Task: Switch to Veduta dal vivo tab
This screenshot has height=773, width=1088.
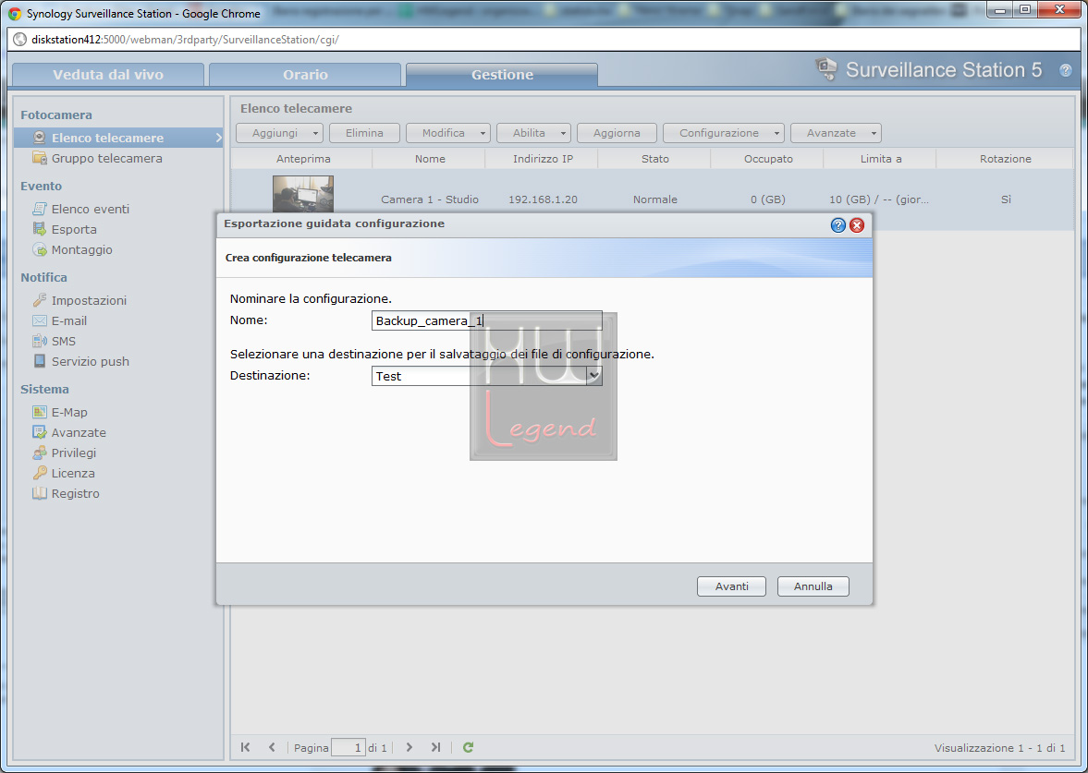Action: pos(108,75)
